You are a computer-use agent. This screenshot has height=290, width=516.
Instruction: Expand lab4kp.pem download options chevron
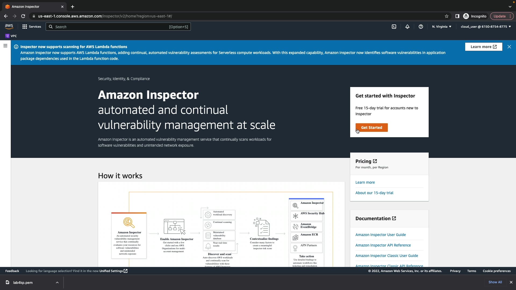coord(57,282)
